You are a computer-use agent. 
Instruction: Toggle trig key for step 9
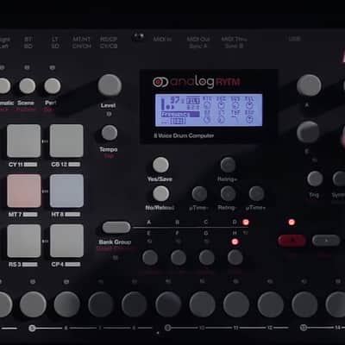168,304
